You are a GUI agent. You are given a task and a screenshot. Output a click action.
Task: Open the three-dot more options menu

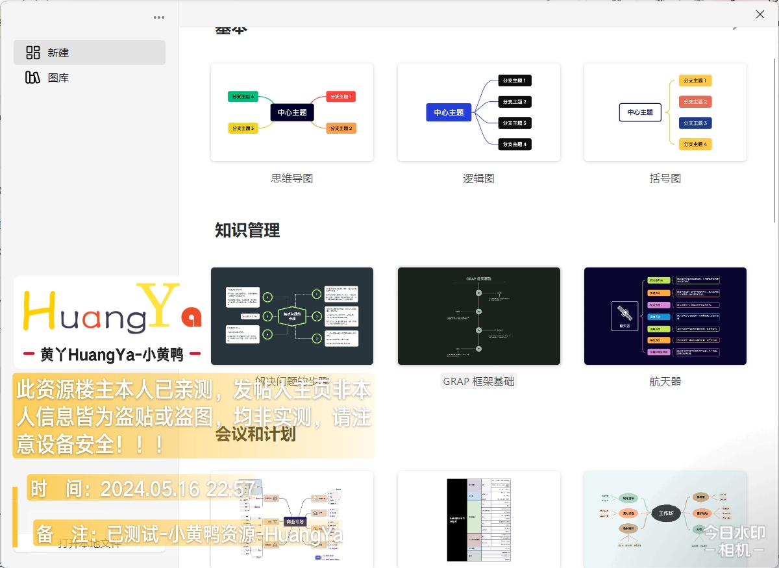[x=159, y=18]
